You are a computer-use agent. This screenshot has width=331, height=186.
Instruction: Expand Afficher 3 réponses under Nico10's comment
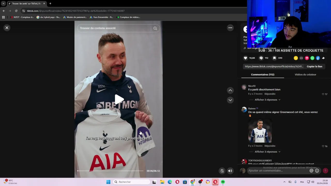(267, 100)
